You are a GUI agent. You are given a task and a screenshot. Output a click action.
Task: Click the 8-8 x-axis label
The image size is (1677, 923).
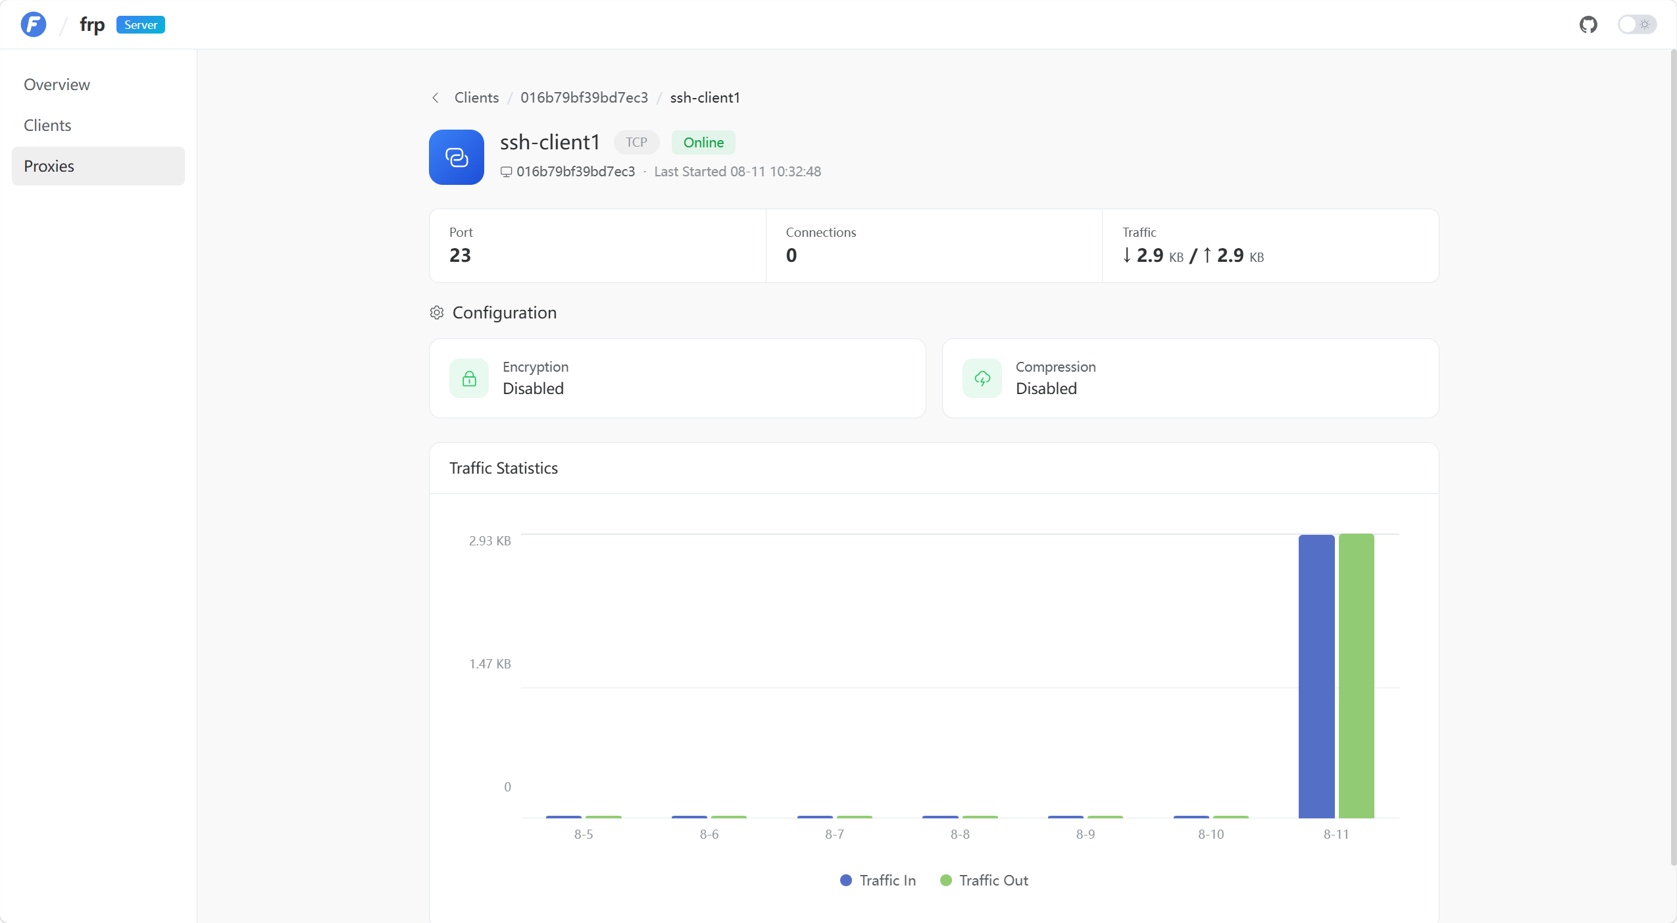pyautogui.click(x=960, y=834)
